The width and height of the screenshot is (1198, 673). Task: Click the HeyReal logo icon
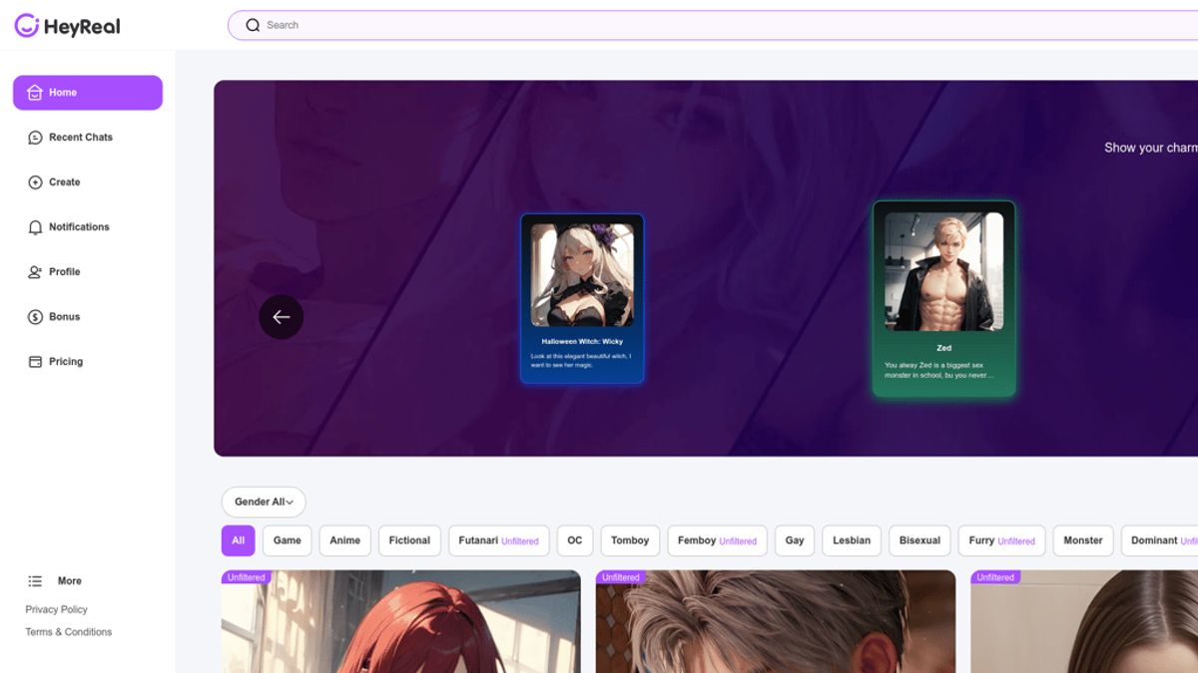pyautogui.click(x=27, y=26)
